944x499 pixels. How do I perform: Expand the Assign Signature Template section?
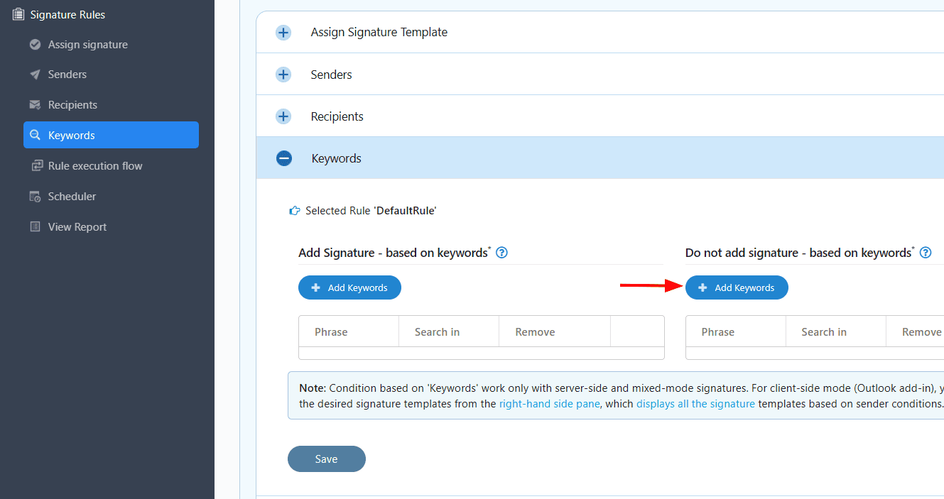point(283,33)
